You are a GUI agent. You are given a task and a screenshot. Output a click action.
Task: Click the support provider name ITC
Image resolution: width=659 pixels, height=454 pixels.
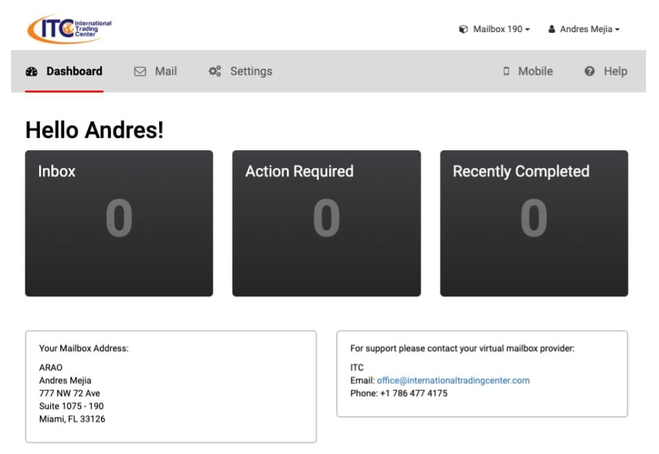coord(357,368)
